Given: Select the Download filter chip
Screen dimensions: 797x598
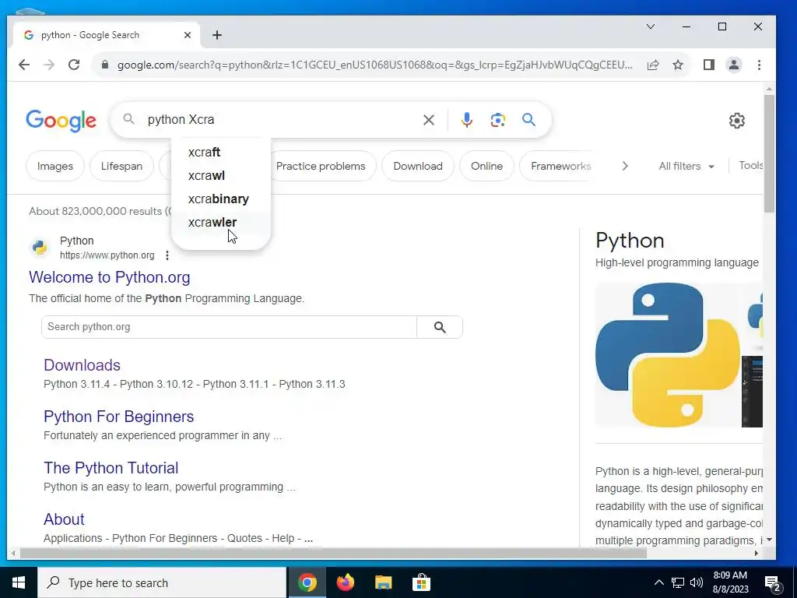Looking at the screenshot, I should point(418,167).
